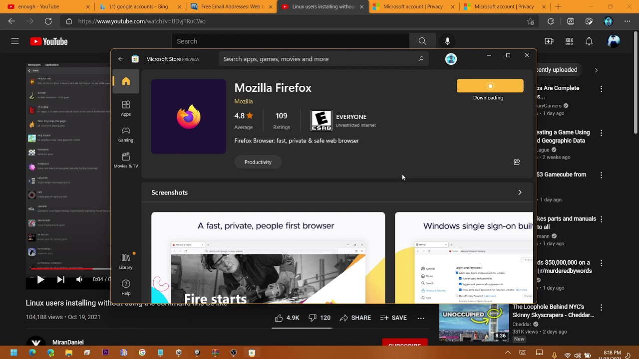Screen dimensions: 639x359
Task: Open options for the NYC Skyscrapers video
Action: [x=601, y=308]
